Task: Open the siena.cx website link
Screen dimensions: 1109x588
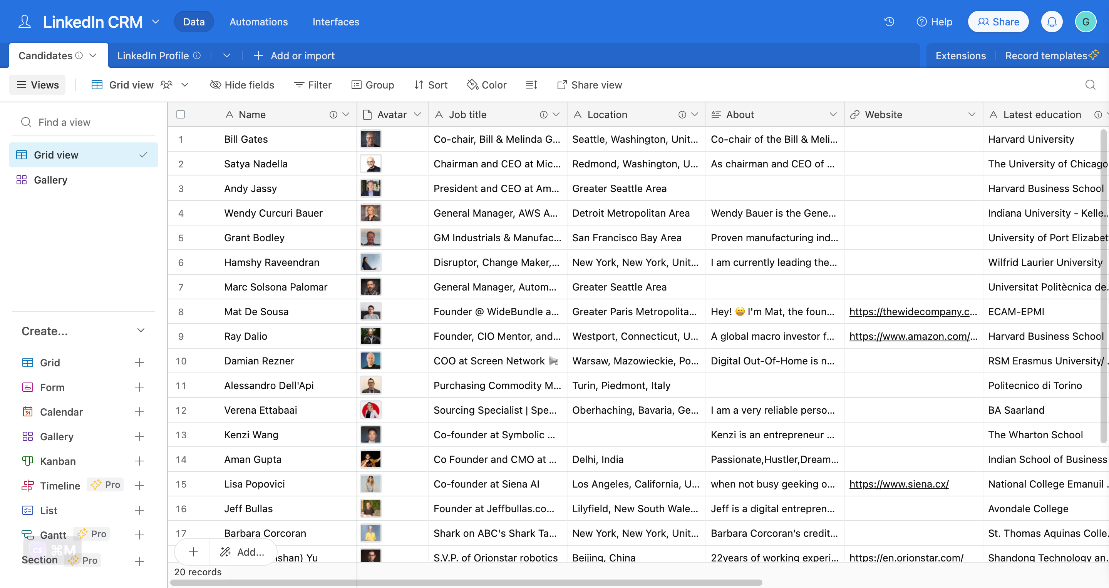Action: (x=899, y=484)
